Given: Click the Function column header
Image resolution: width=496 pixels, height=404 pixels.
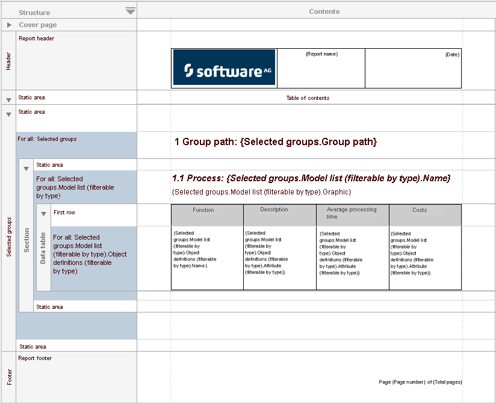Looking at the screenshot, I should pos(207,215).
